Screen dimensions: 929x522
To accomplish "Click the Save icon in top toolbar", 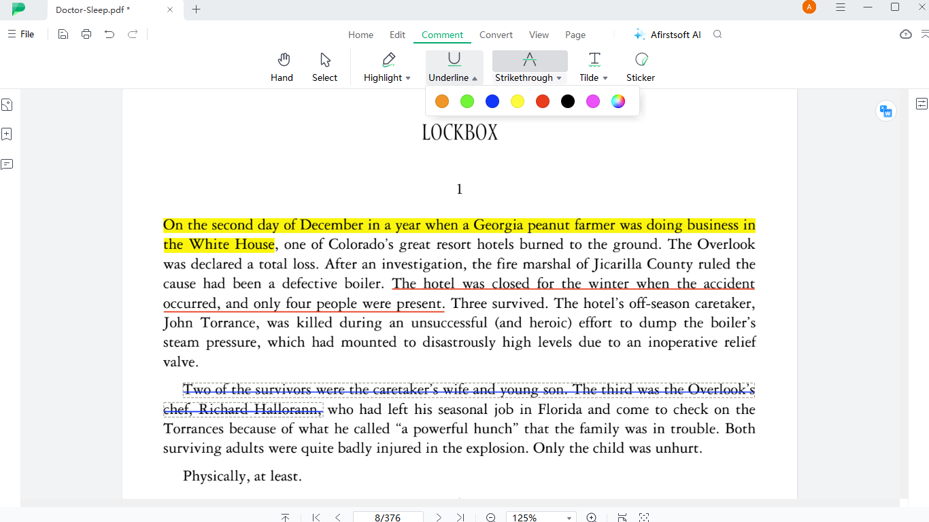I will [63, 34].
